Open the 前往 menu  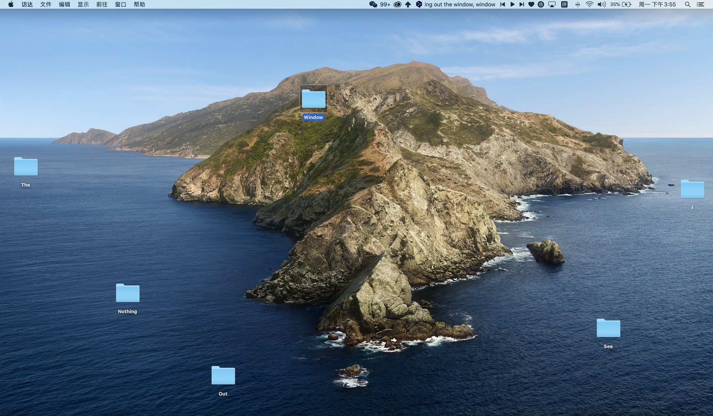click(x=102, y=4)
